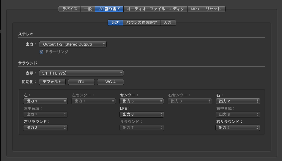Click the 表示: label

coord(31,73)
